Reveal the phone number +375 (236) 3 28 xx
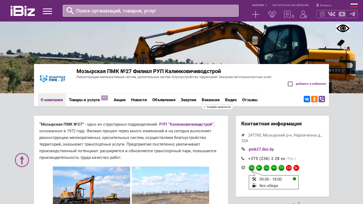Image resolution: width=363 pixels, height=204 pixels. click(x=267, y=159)
